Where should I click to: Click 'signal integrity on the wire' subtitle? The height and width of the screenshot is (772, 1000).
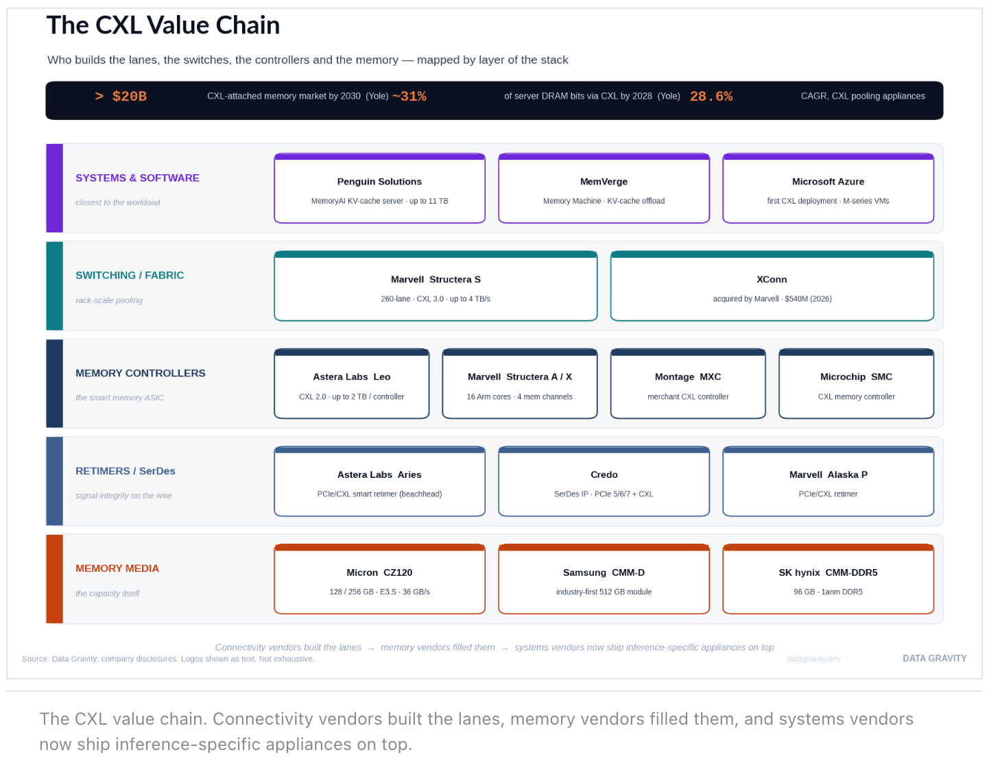pos(123,496)
